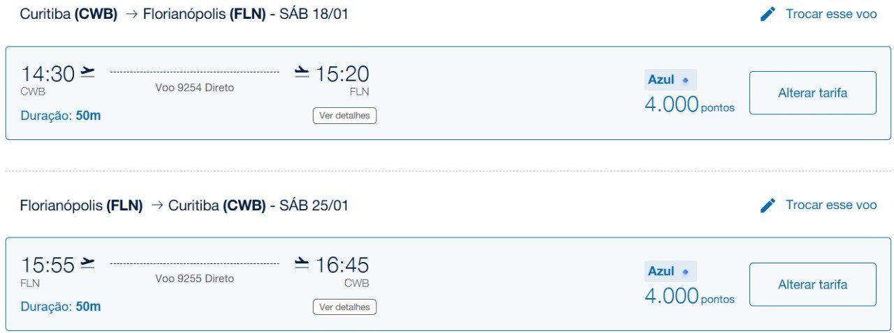Open Ver detalhes for Voo 9254

[344, 115]
